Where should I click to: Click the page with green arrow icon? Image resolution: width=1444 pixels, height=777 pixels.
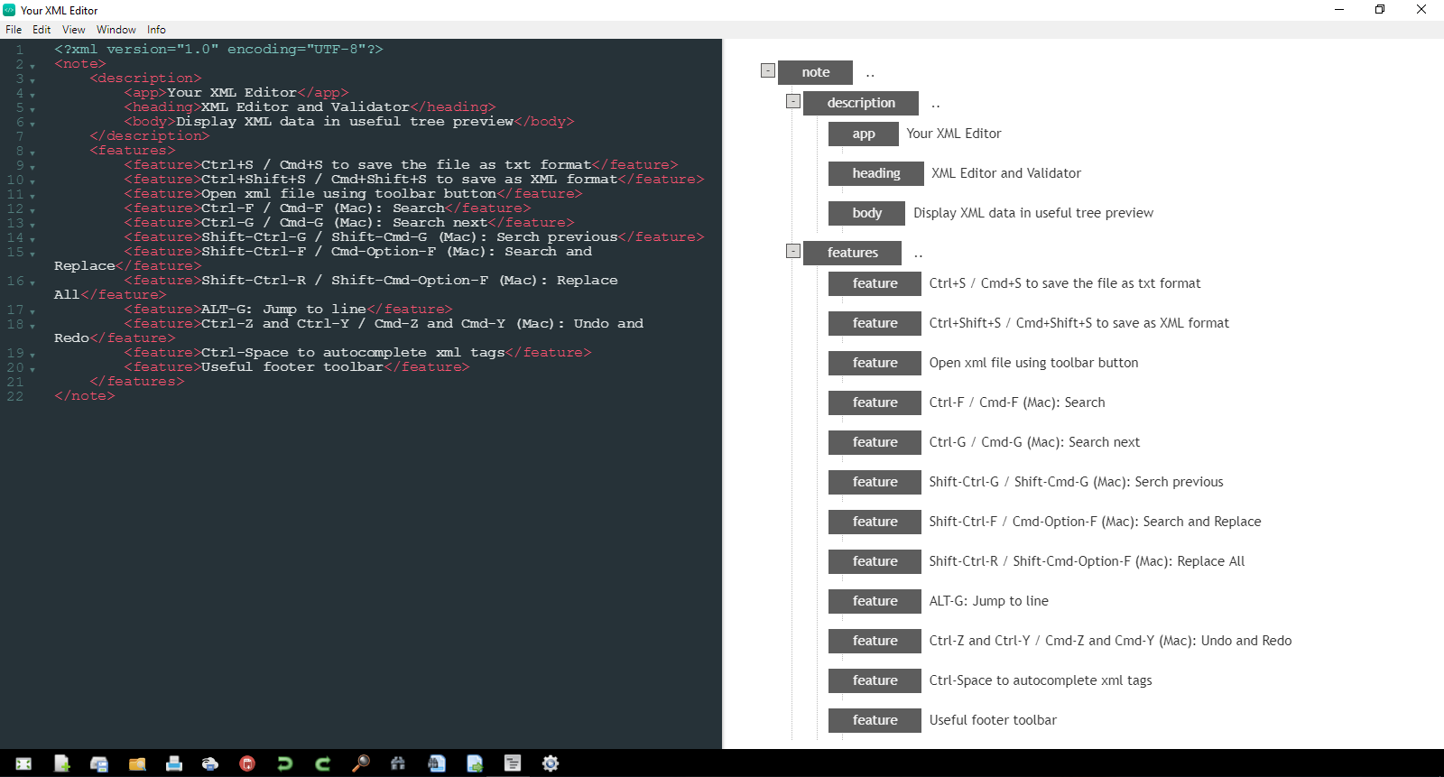pyautogui.click(x=475, y=763)
